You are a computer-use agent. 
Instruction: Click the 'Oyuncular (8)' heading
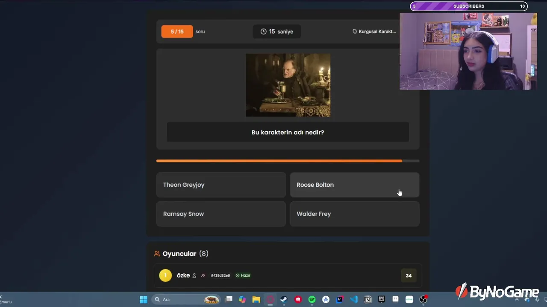tap(185, 254)
